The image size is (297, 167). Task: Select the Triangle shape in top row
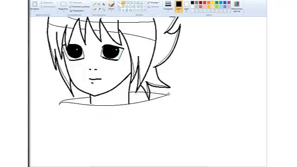(x=142, y=3)
